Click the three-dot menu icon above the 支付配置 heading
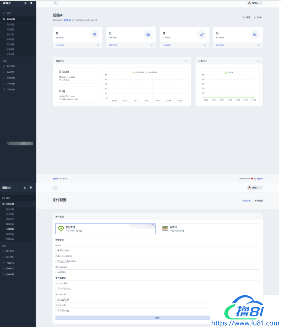 pos(55,188)
